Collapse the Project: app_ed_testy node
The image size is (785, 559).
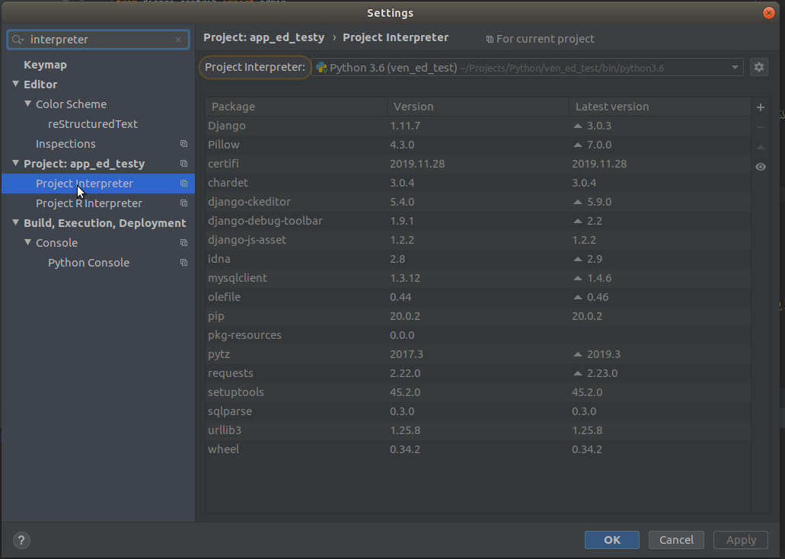pyautogui.click(x=15, y=163)
